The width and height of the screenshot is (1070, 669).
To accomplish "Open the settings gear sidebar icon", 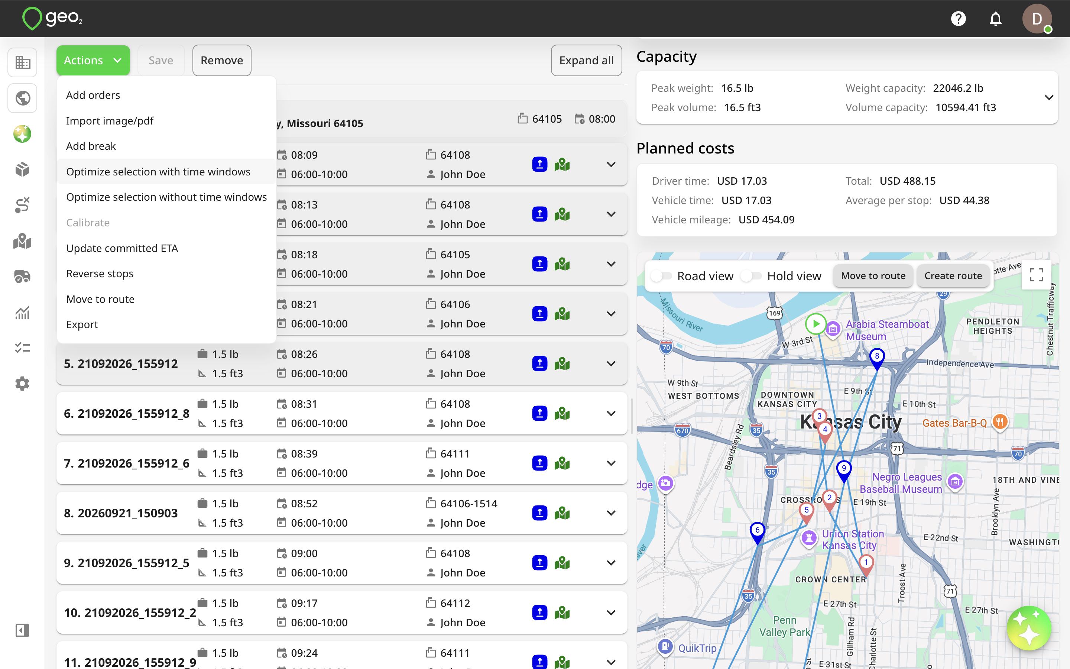I will pos(23,384).
